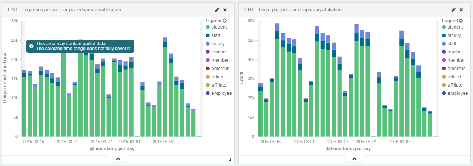Edit the left Login unique panel with pencil icon
473x166 pixels.
(217, 9)
